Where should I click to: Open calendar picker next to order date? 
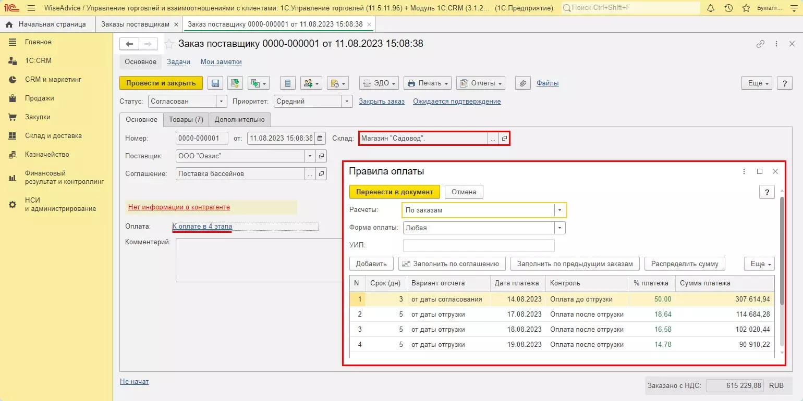[320, 139]
